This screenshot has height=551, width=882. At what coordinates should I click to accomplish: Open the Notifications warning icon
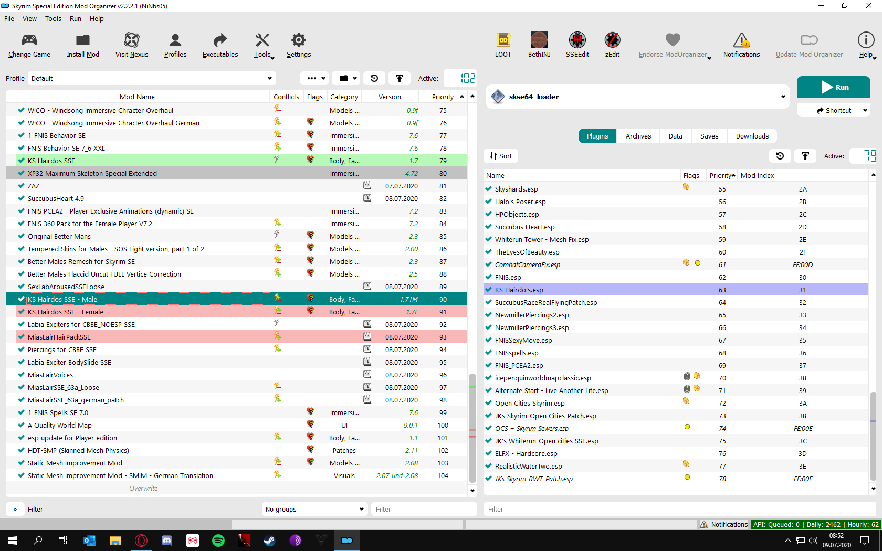[x=741, y=46]
